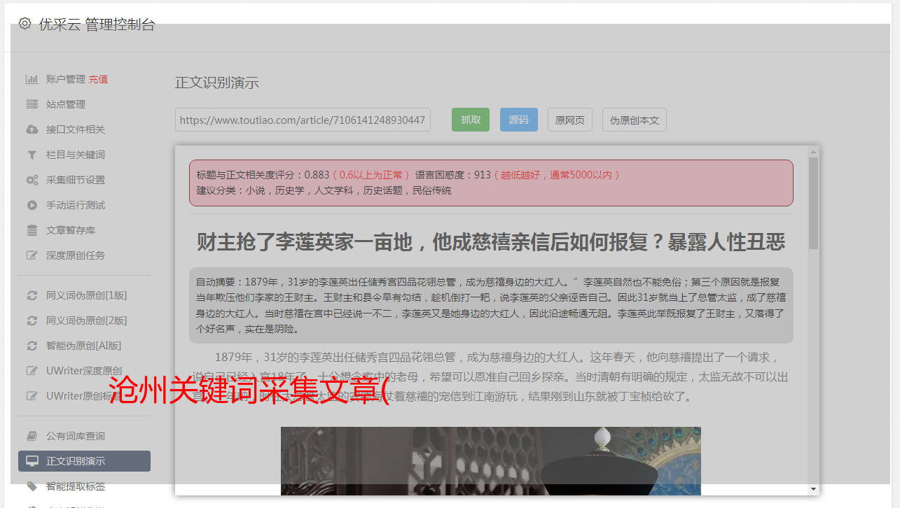Select 同义词伪原创[1版]
The height and width of the screenshot is (508, 900).
point(87,295)
